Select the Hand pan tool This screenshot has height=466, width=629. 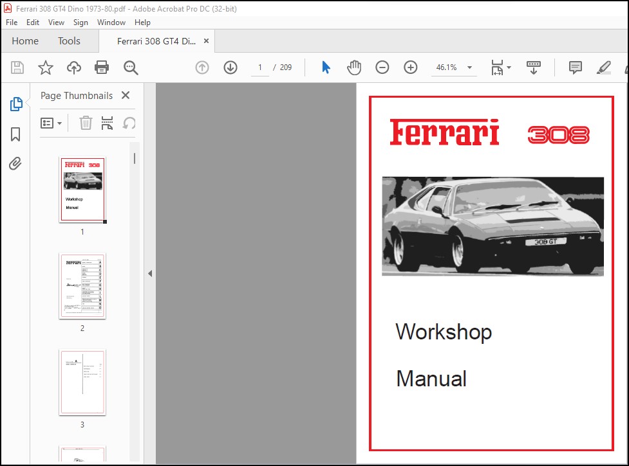pos(354,67)
